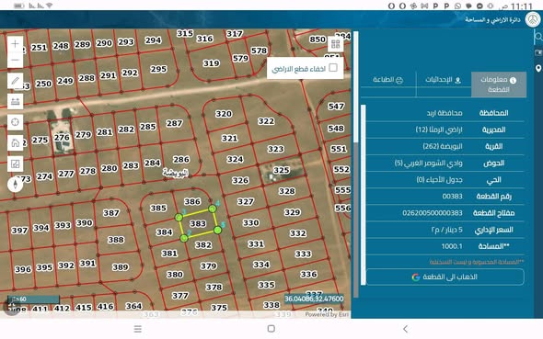Click yellow vertex 4 of selected parcel
The image size is (543, 339).
point(213,209)
